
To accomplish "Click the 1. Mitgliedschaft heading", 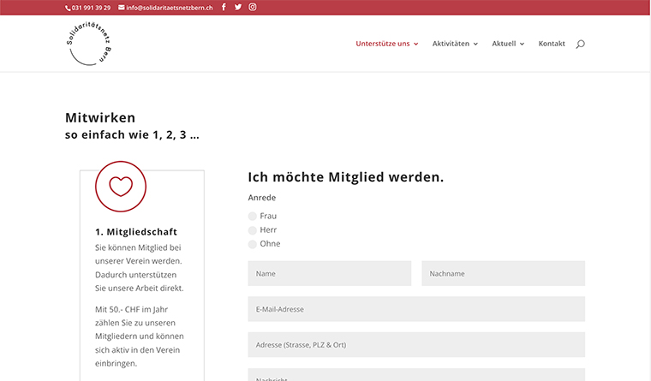I will coord(136,232).
